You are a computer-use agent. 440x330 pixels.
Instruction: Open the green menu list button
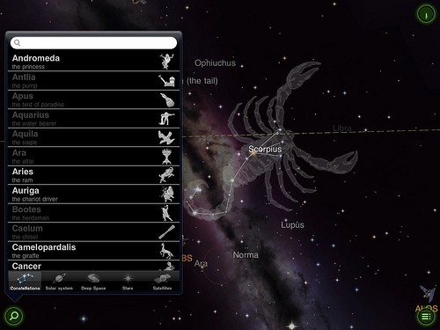point(426,316)
